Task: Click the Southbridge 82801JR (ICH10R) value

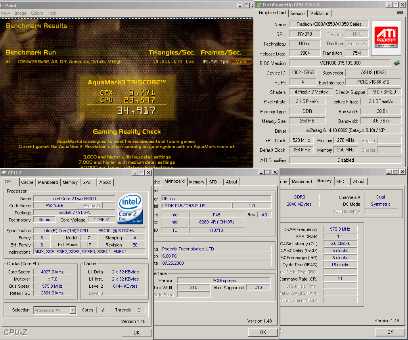Action: pos(217,222)
